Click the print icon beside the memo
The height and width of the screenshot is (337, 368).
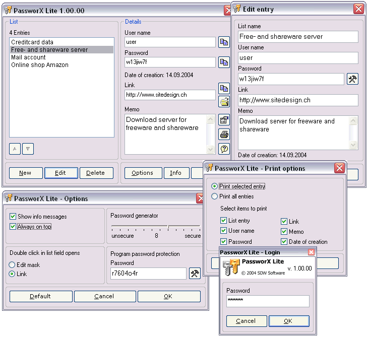[224, 134]
